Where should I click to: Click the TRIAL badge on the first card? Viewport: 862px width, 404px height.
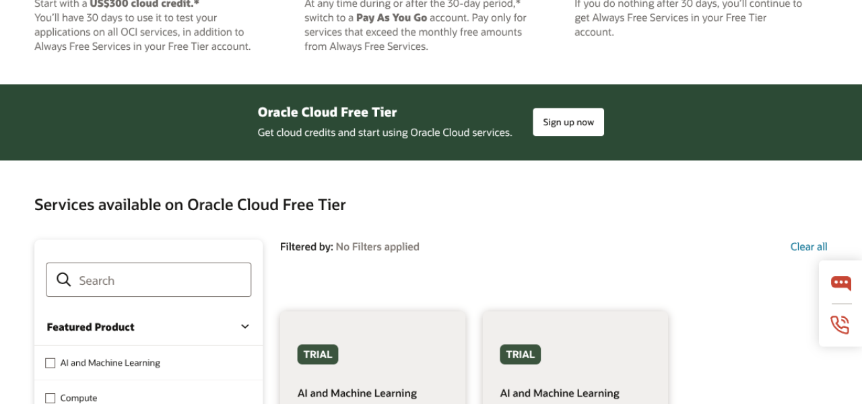(x=318, y=354)
